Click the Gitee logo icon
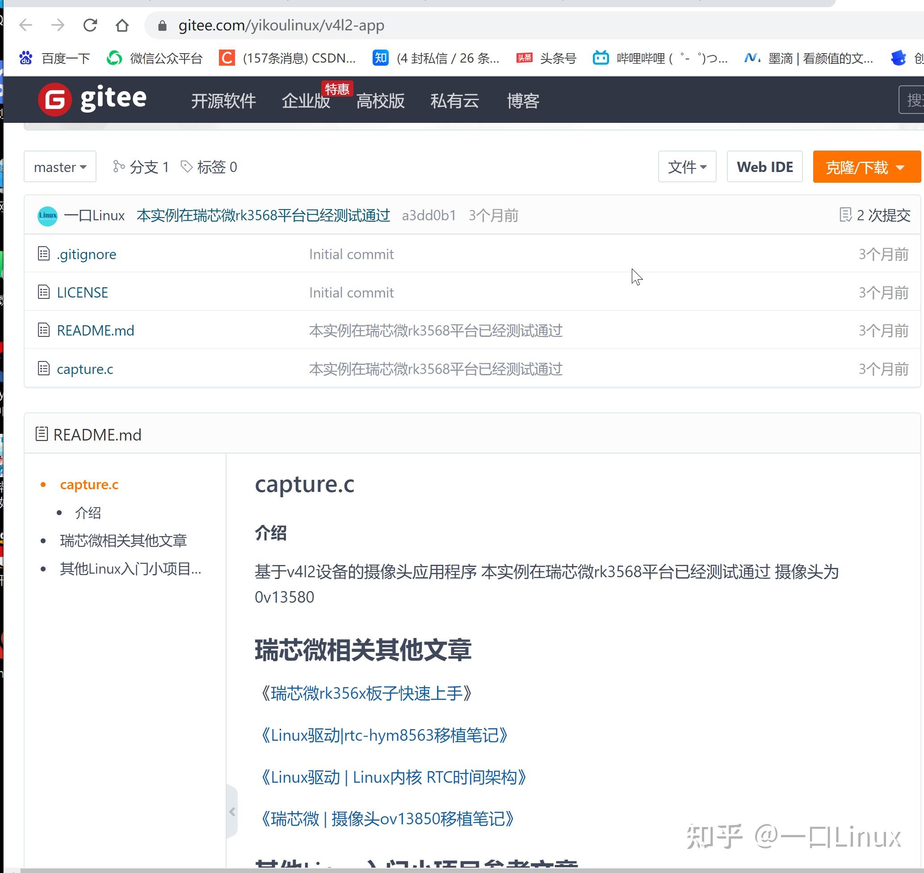Image resolution: width=924 pixels, height=873 pixels. click(55, 99)
